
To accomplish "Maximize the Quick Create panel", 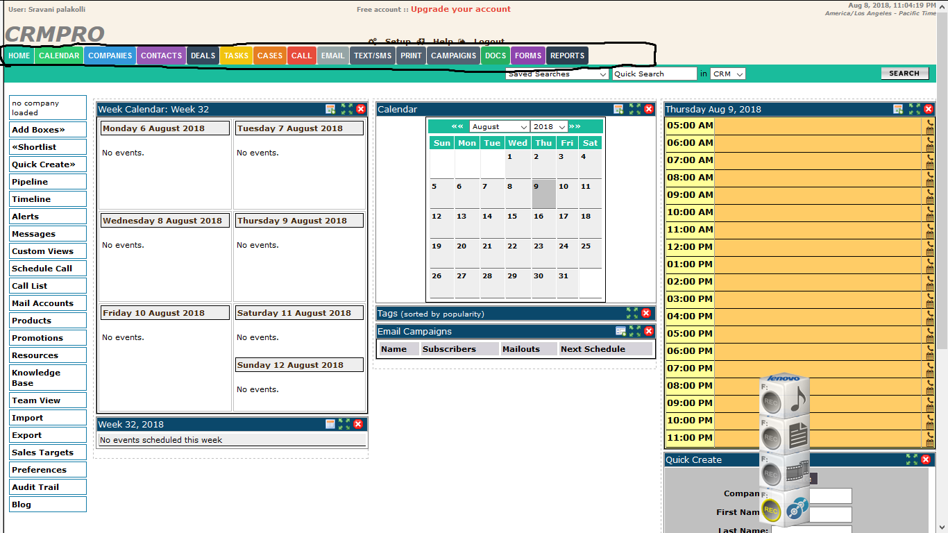I will 912,459.
